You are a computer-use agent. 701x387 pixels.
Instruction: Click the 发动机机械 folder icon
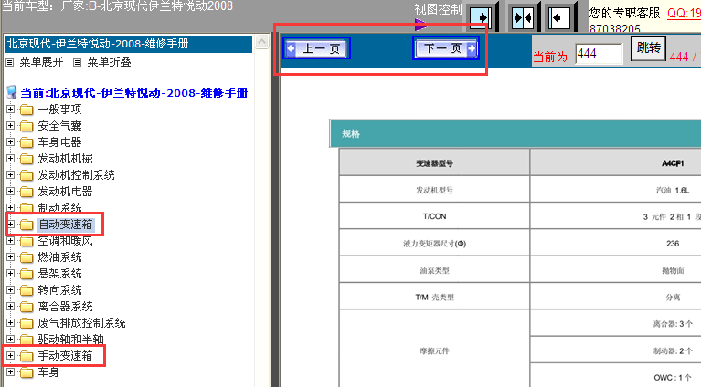coord(27,159)
